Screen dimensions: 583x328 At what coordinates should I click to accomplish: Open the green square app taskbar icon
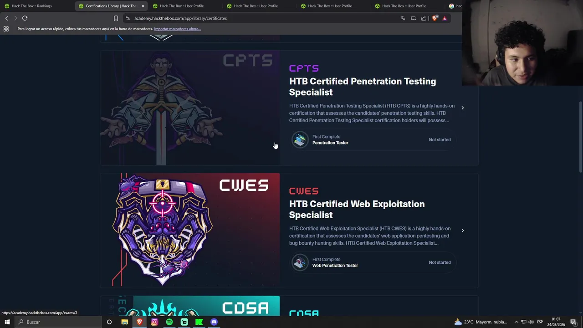(x=184, y=322)
